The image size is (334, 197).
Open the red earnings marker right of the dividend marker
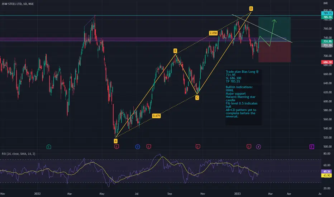tap(149, 146)
